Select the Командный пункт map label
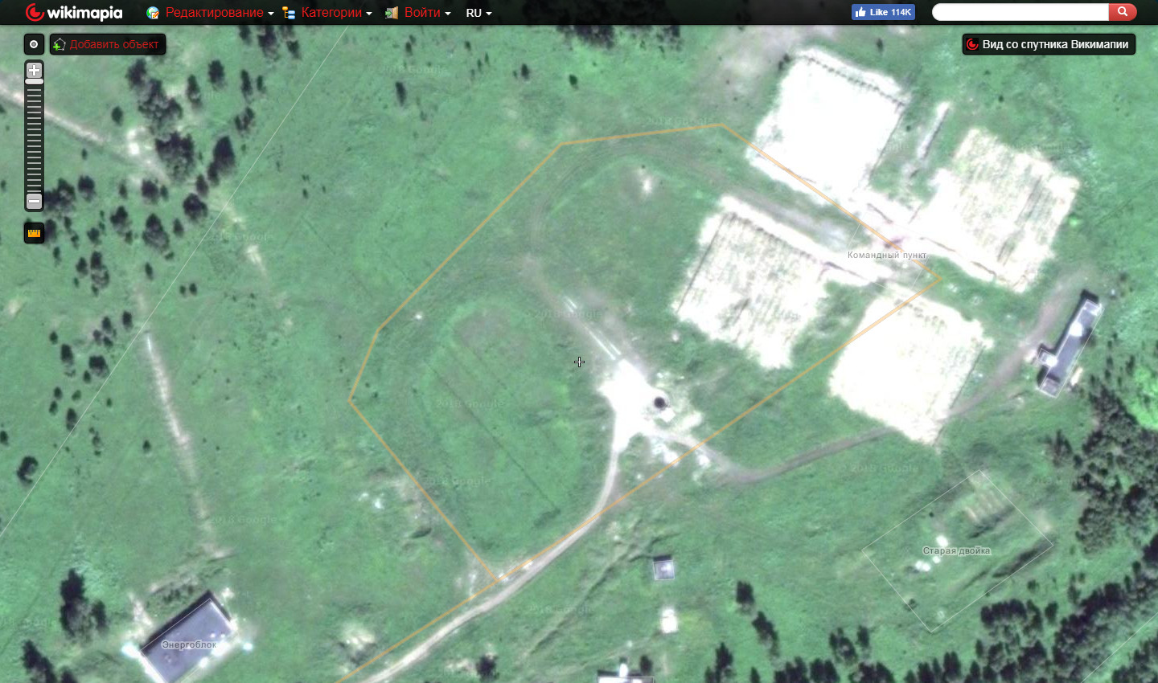The image size is (1158, 683). (x=886, y=255)
